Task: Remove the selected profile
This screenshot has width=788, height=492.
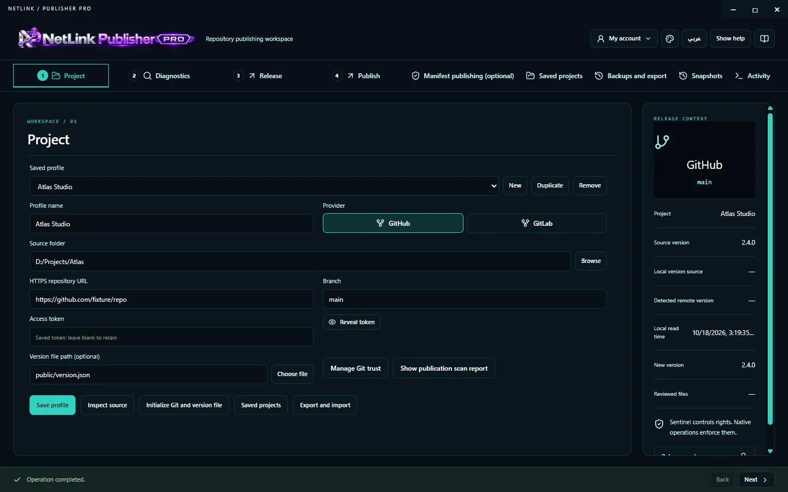Action: coord(590,185)
